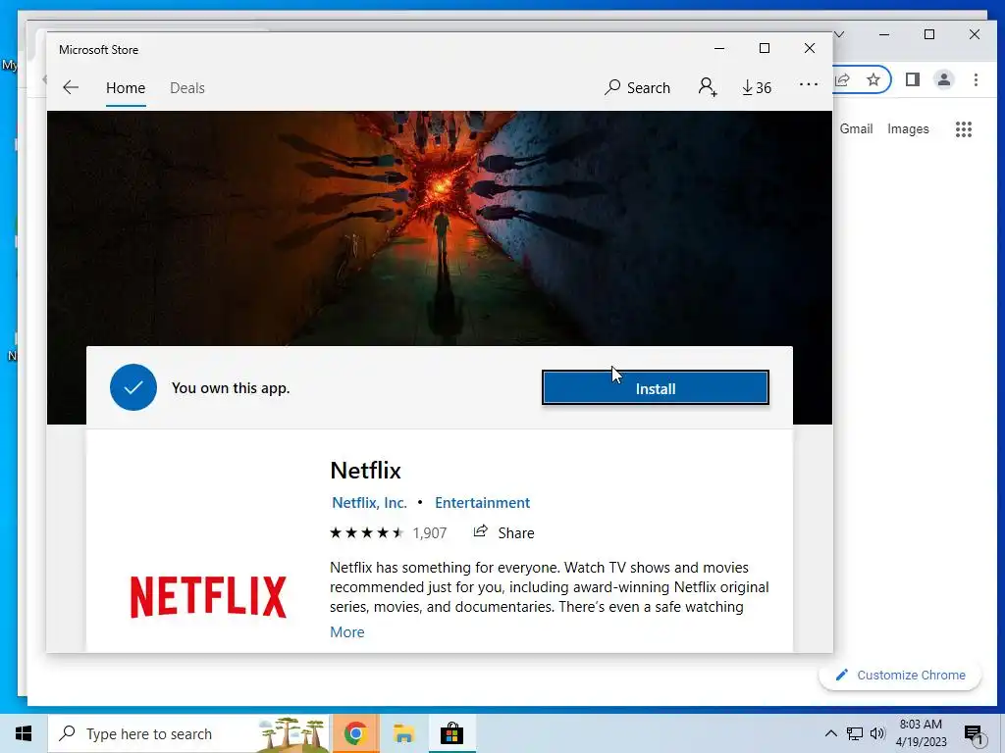Go back using the Store back arrow

click(71, 87)
